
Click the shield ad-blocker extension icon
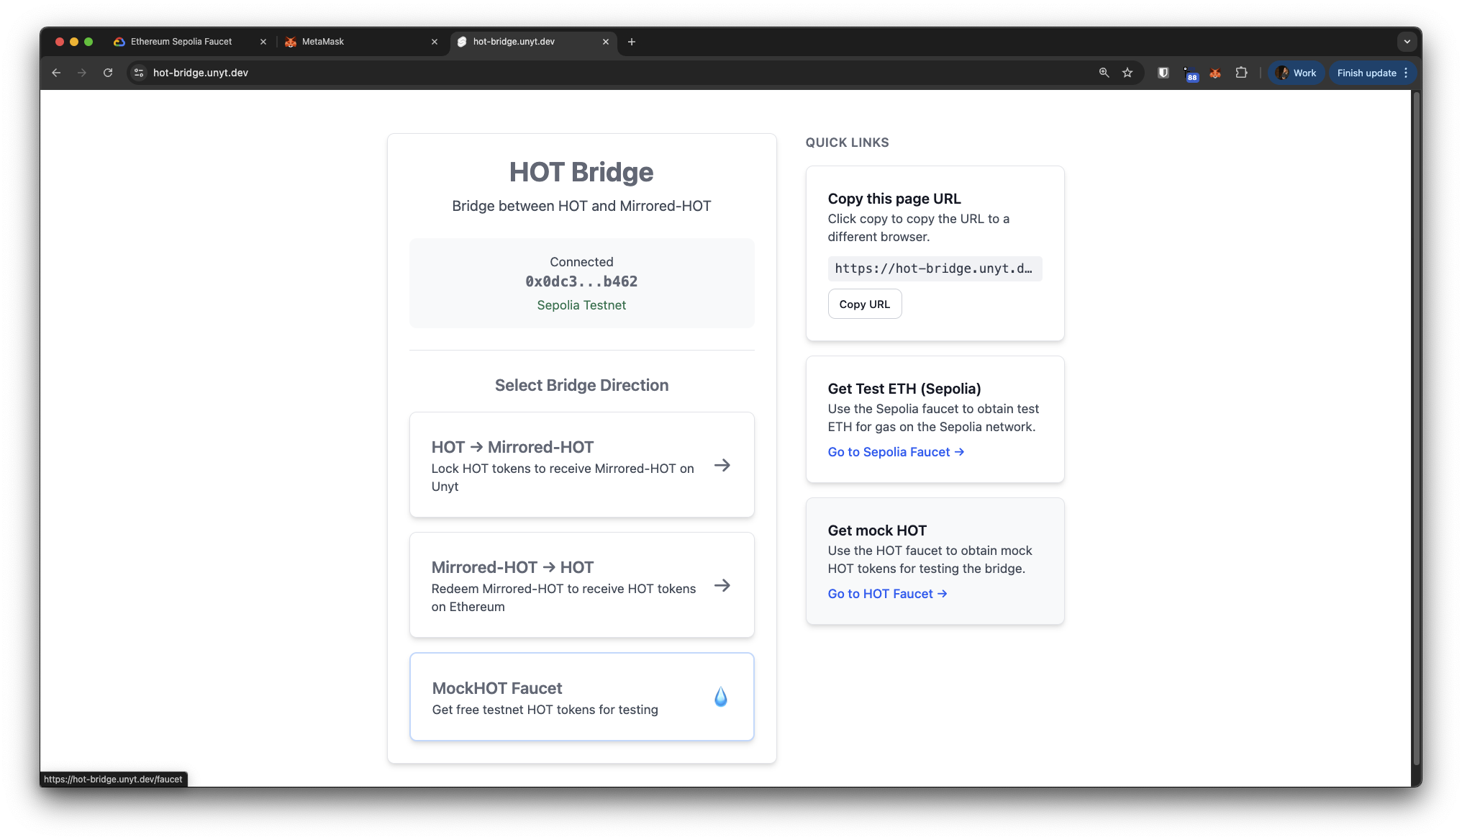(x=1163, y=73)
